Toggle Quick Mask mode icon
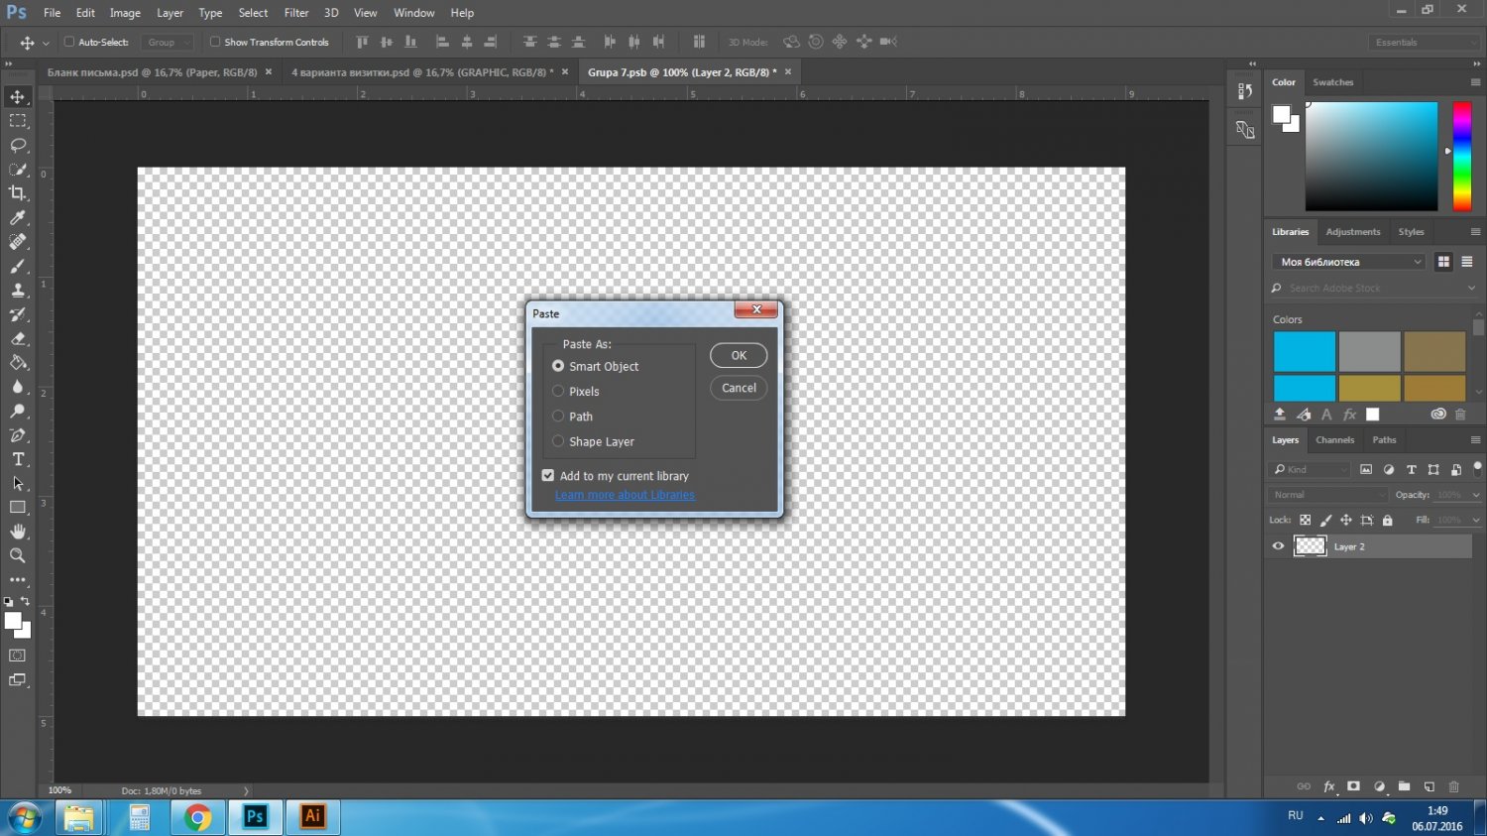 tap(18, 656)
